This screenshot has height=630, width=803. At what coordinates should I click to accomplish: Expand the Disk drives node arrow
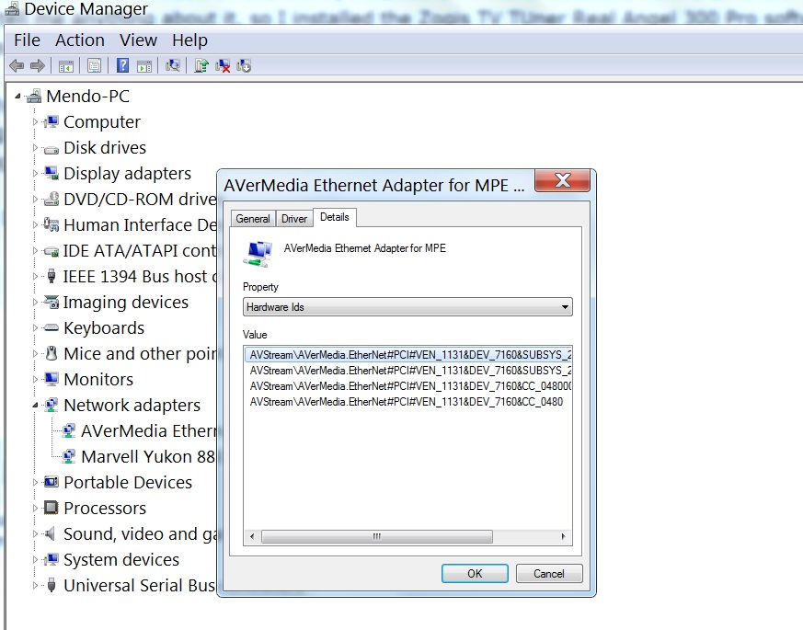click(x=35, y=147)
